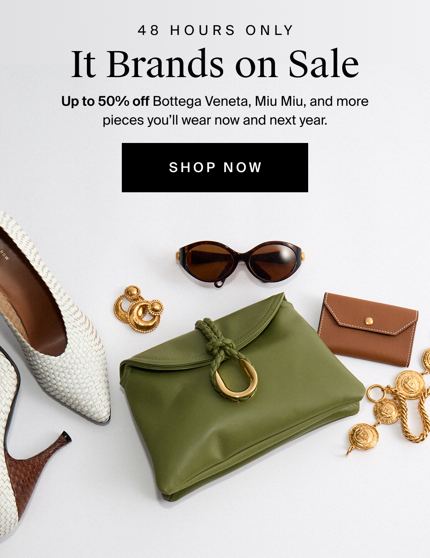Click the lowest gold coin medallion charm
Viewport: 430px width, 558px height.
364,437
